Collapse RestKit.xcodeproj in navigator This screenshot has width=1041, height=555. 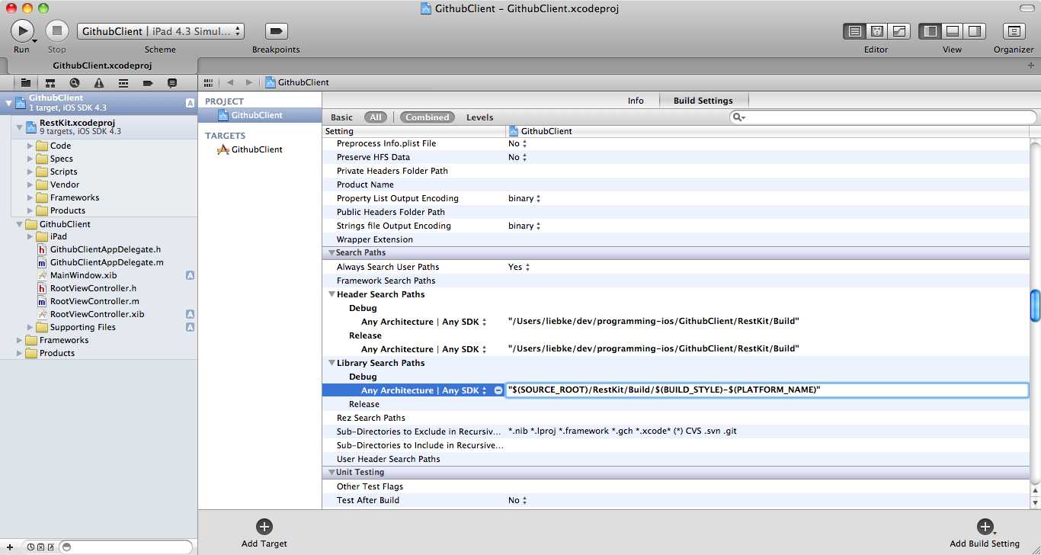click(20, 127)
